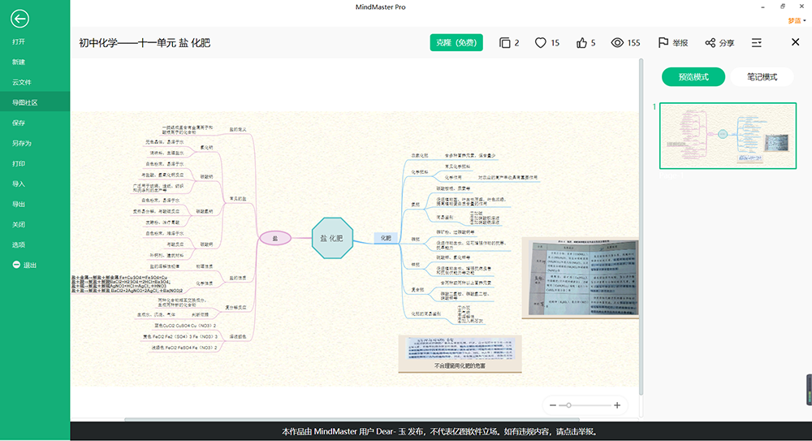Viewport: 812px width, 441px height.
Task: Click the map title 初中化学 text
Action: [145, 43]
